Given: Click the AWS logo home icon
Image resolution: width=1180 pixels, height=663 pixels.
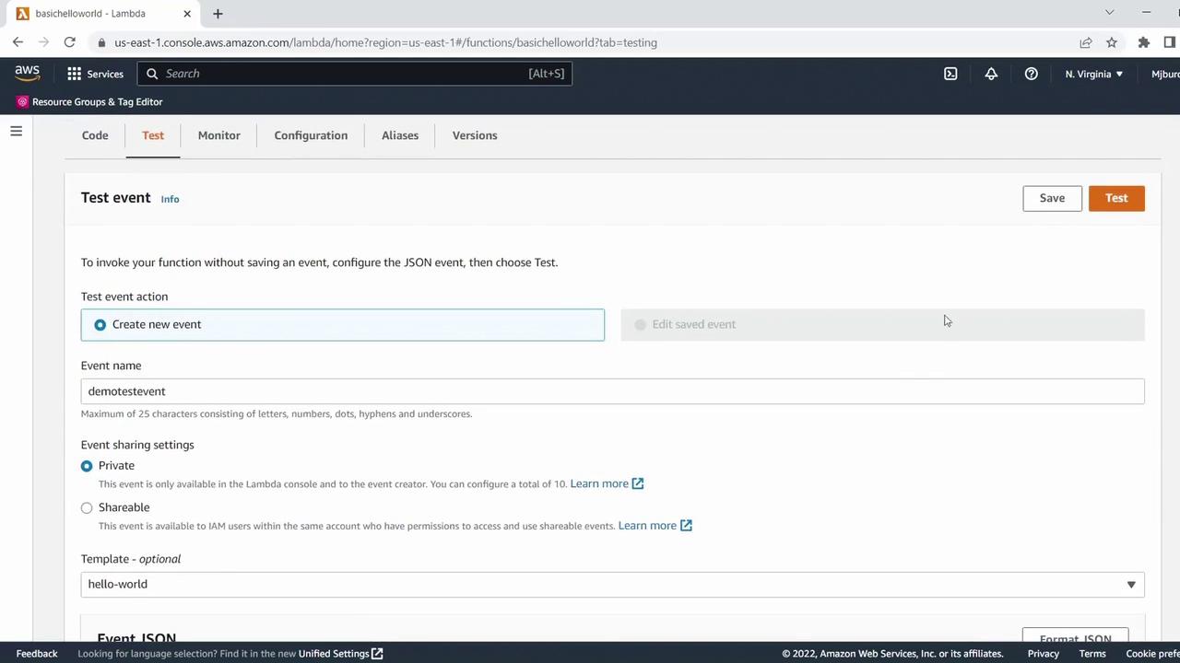Looking at the screenshot, I should [x=27, y=74].
